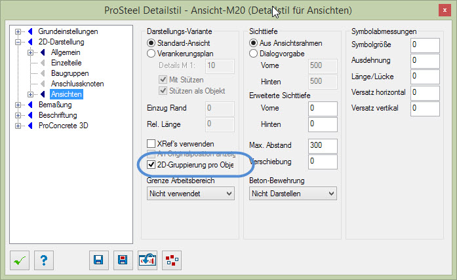
Task: Confirm dialog with the green checkmark button
Action: (x=20, y=260)
